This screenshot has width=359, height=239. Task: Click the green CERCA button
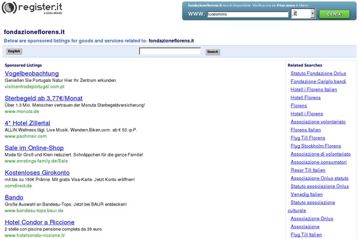point(334,14)
